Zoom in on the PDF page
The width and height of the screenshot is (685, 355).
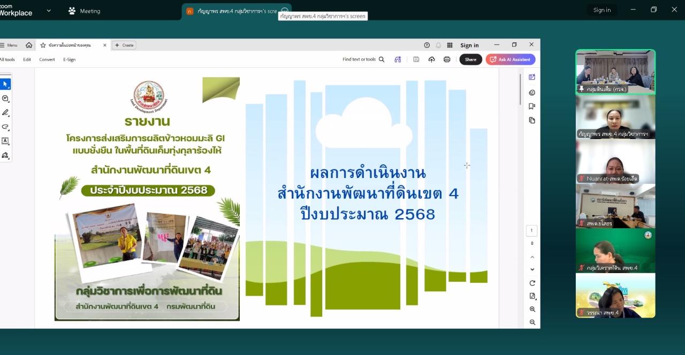pyautogui.click(x=532, y=309)
